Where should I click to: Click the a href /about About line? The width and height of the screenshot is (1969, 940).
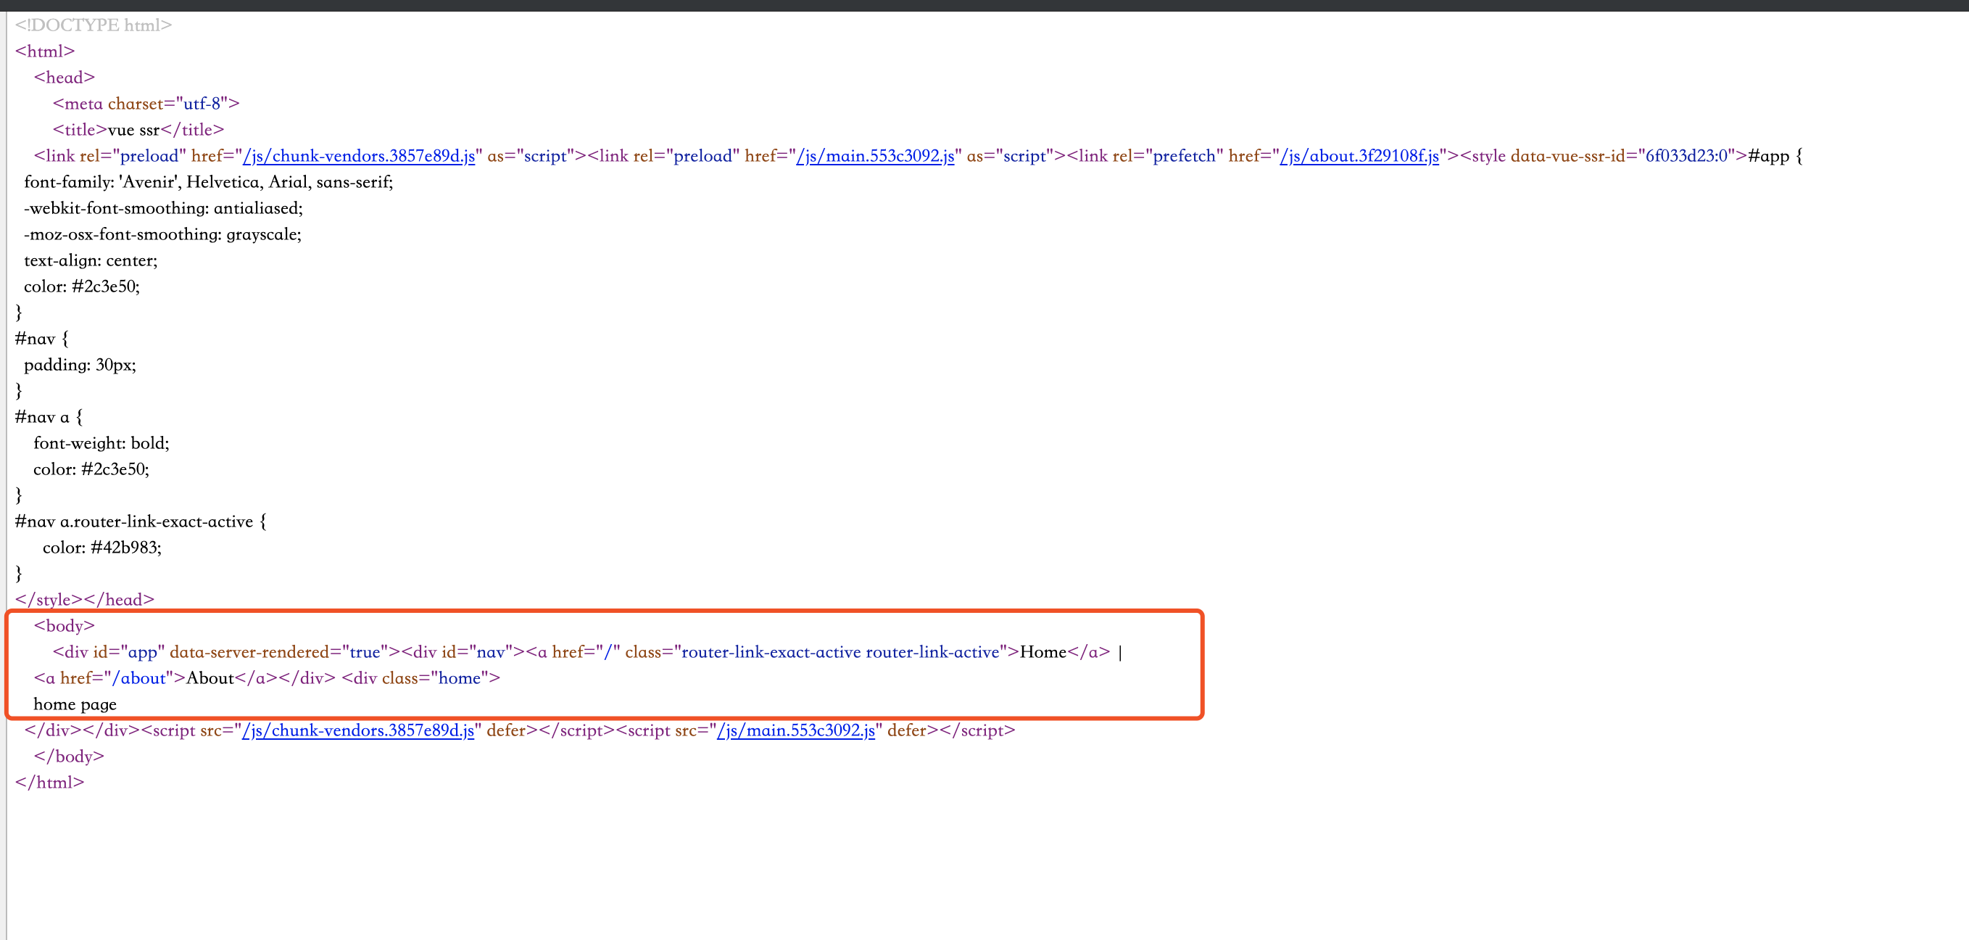[184, 677]
